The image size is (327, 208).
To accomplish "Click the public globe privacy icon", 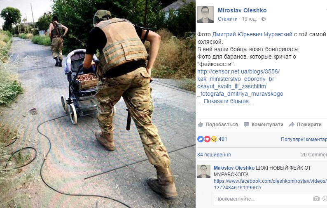I will (264, 19).
